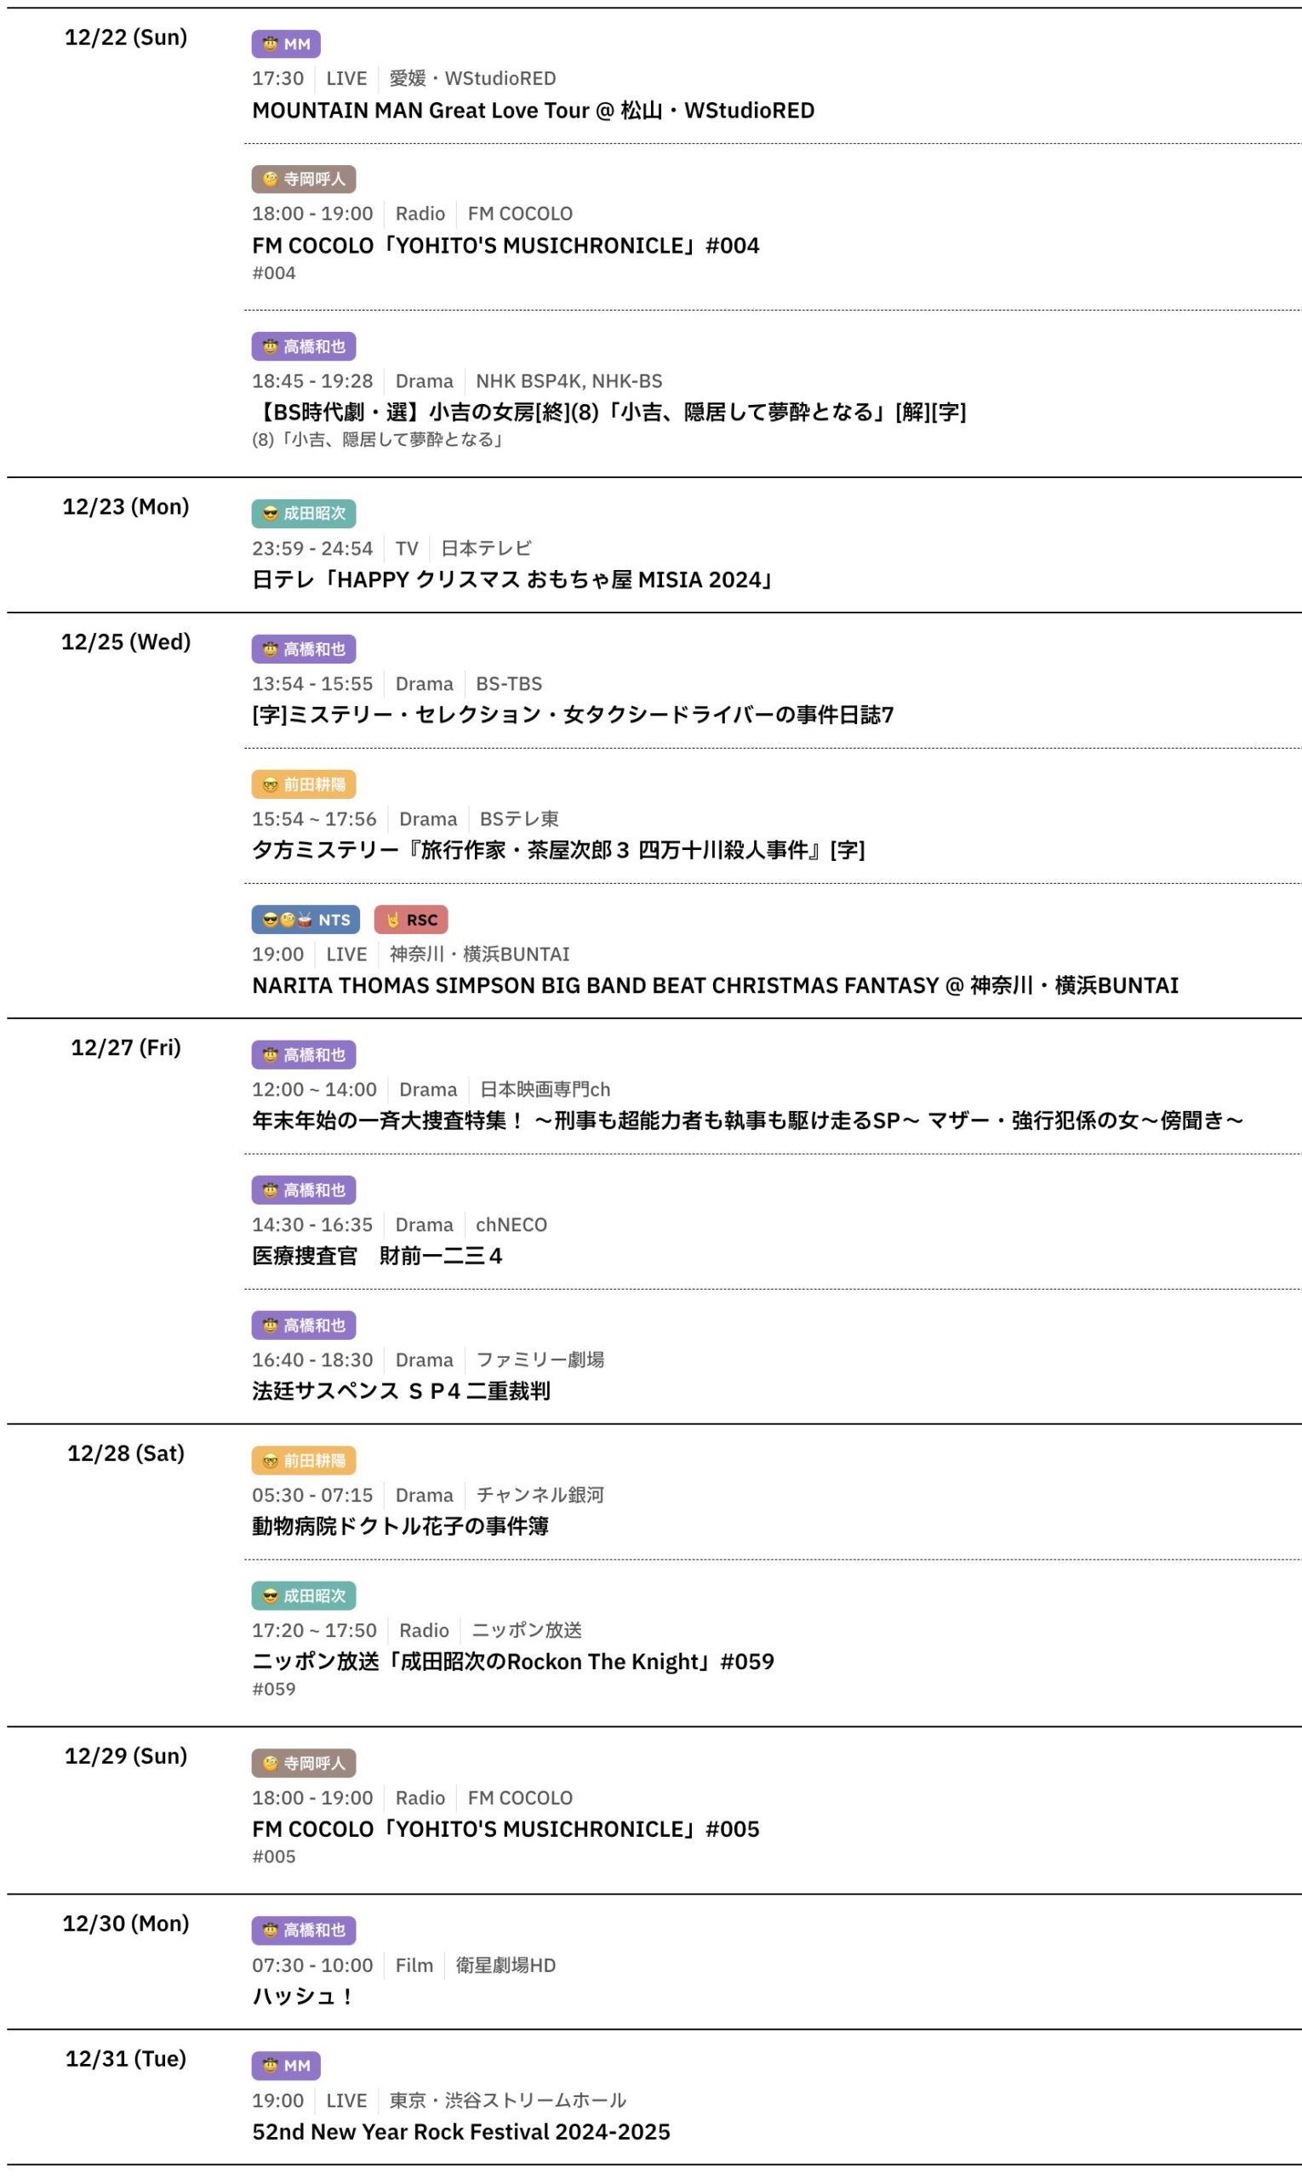The width and height of the screenshot is (1302, 2178).
Task: Open 成田昭次のRockon The Knight #059 entry
Action: pyautogui.click(x=512, y=1662)
